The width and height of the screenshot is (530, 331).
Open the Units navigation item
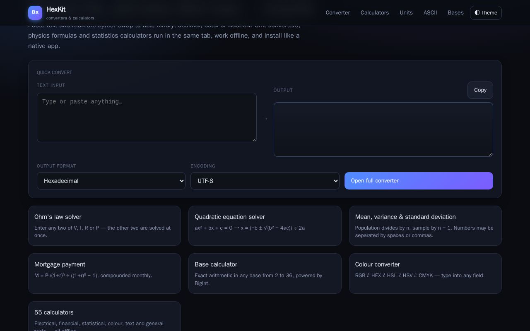tap(406, 13)
